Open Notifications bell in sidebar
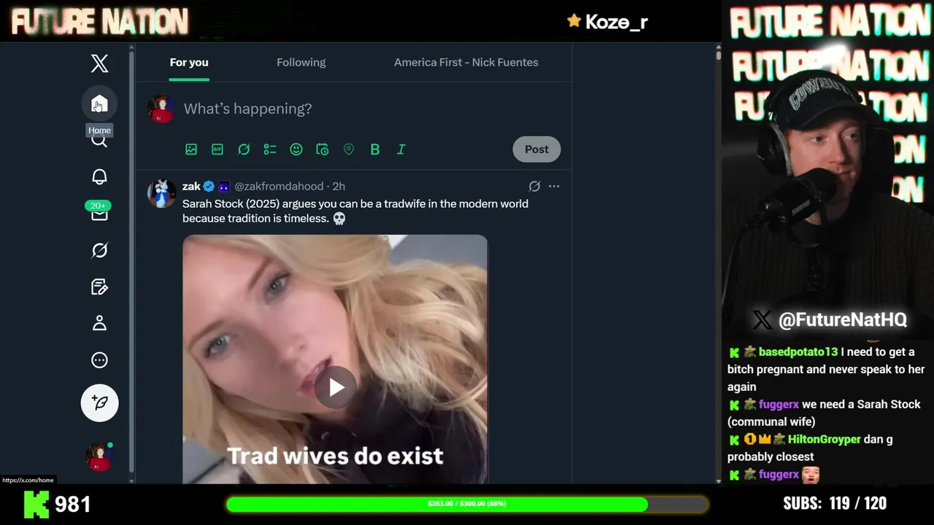Screen dimensions: 934x525 (x=99, y=176)
